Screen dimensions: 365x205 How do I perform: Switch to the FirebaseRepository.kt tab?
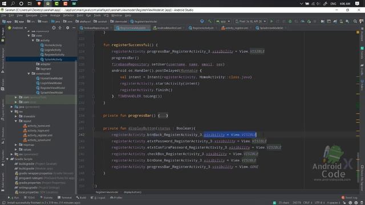[x=96, y=28]
